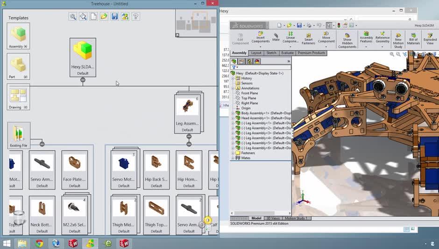Switch to the Evaluate tab
This screenshot has height=249, width=439.
287,53
